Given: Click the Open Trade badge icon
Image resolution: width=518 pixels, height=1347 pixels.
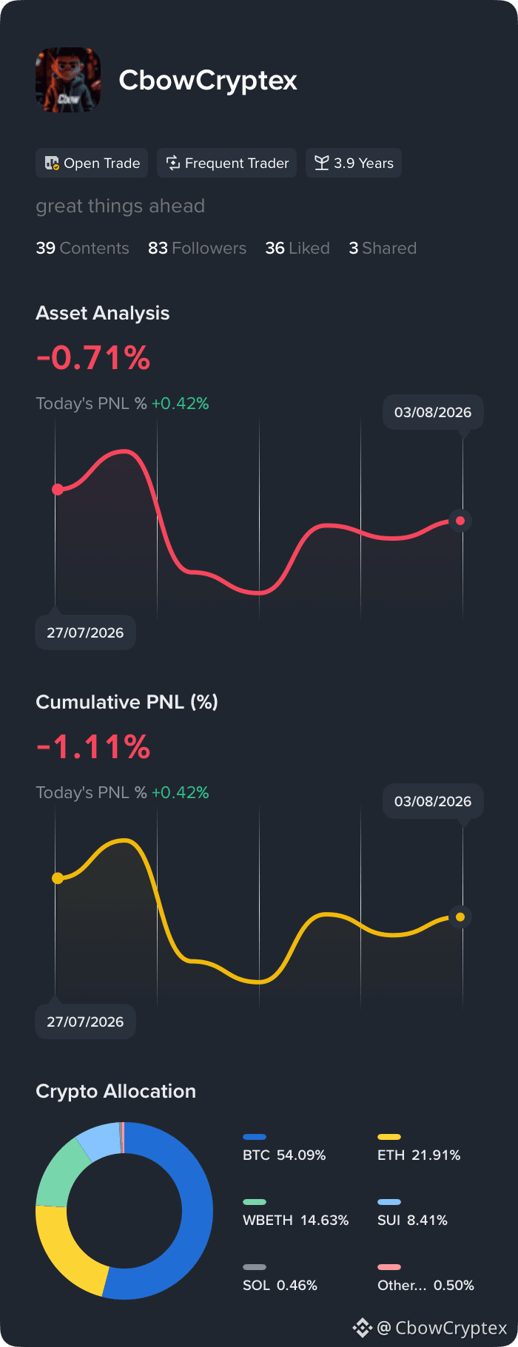Looking at the screenshot, I should coord(52,163).
